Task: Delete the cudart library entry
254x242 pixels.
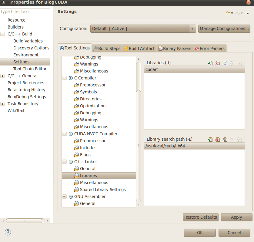Action: click(217, 63)
